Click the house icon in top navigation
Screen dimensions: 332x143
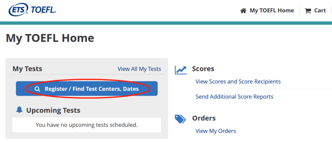[243, 10]
